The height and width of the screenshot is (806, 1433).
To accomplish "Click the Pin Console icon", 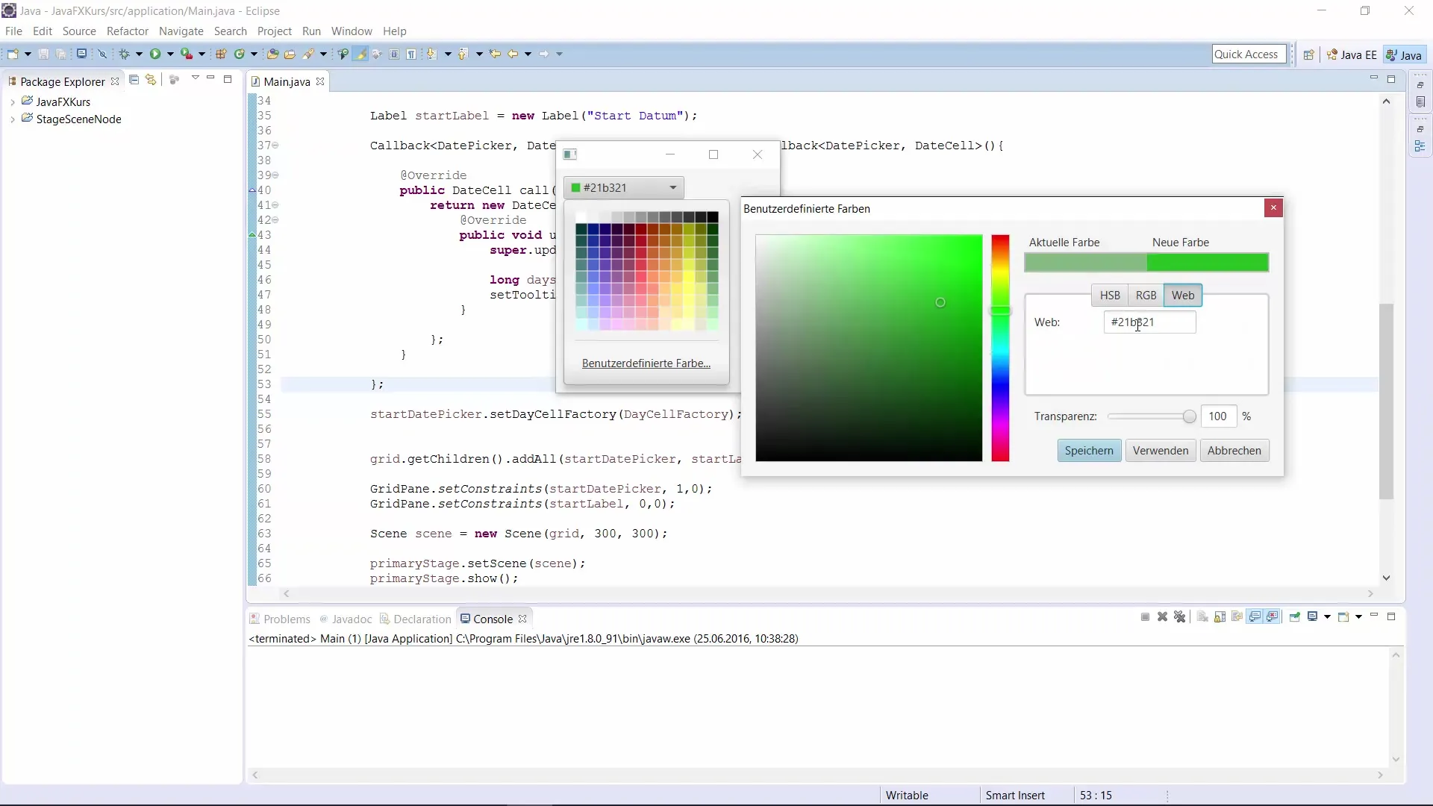I will point(1295,617).
